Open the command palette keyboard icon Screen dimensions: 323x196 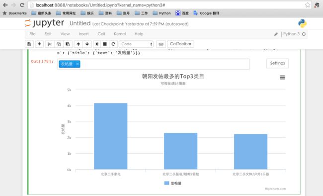161,44
